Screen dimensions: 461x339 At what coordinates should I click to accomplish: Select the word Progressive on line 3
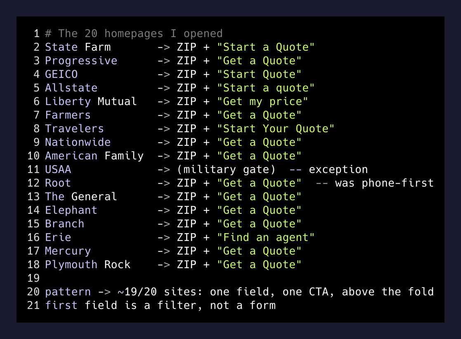coord(81,61)
